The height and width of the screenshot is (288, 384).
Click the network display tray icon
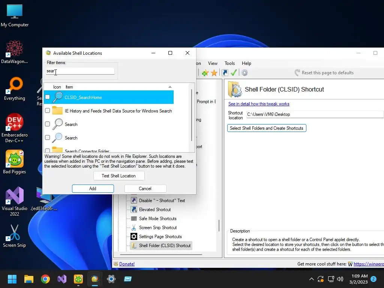pyautogui.click(x=331, y=279)
